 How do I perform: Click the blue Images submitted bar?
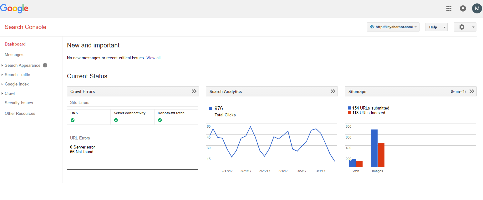click(374, 148)
